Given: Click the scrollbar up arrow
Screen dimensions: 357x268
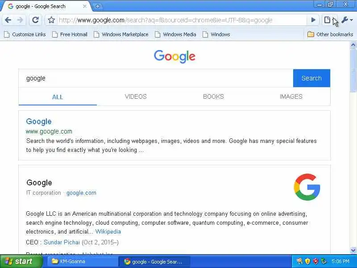Looking at the screenshot, I should coord(353,45).
